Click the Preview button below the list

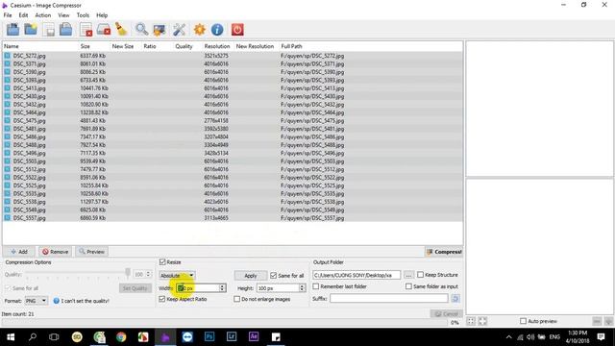click(x=91, y=252)
